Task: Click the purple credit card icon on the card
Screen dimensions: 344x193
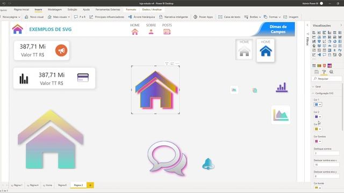Action: point(83,78)
